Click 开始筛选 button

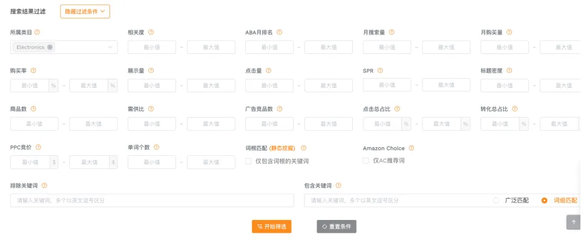click(x=272, y=226)
